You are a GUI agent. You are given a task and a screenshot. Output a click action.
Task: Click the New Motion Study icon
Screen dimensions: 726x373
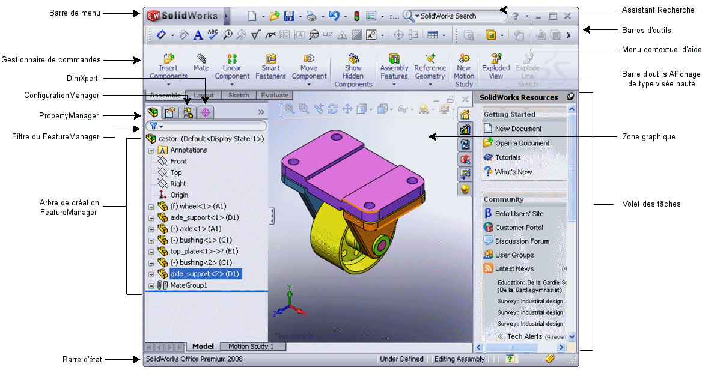[x=464, y=59]
